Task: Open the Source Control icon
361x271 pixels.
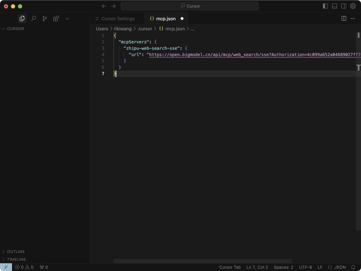Action: coord(45,19)
